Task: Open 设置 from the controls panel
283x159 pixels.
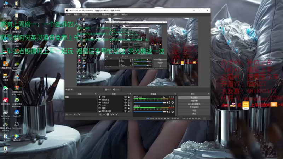Action: 194,110
